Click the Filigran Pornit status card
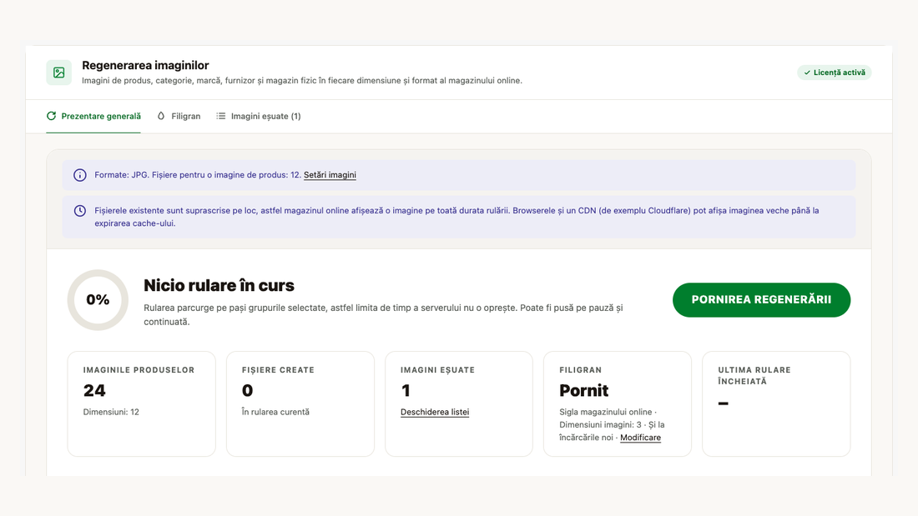 click(617, 403)
